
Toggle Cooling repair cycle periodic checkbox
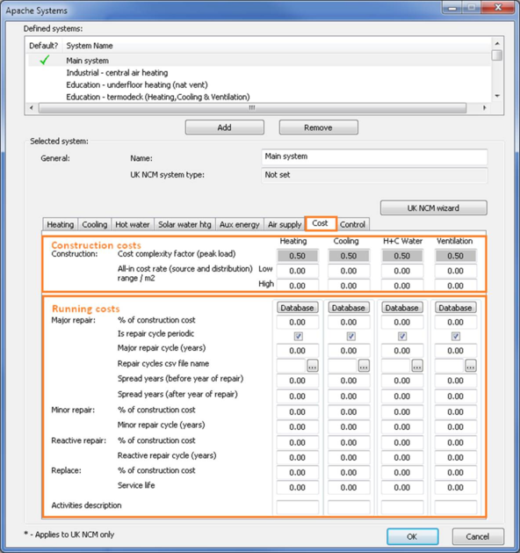pos(350,336)
